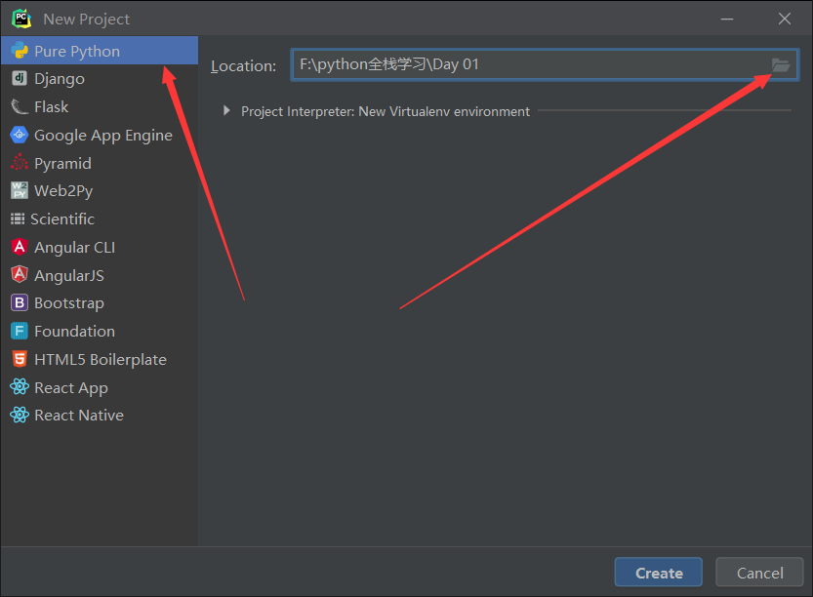Pick Bootstrap project type

point(99,302)
